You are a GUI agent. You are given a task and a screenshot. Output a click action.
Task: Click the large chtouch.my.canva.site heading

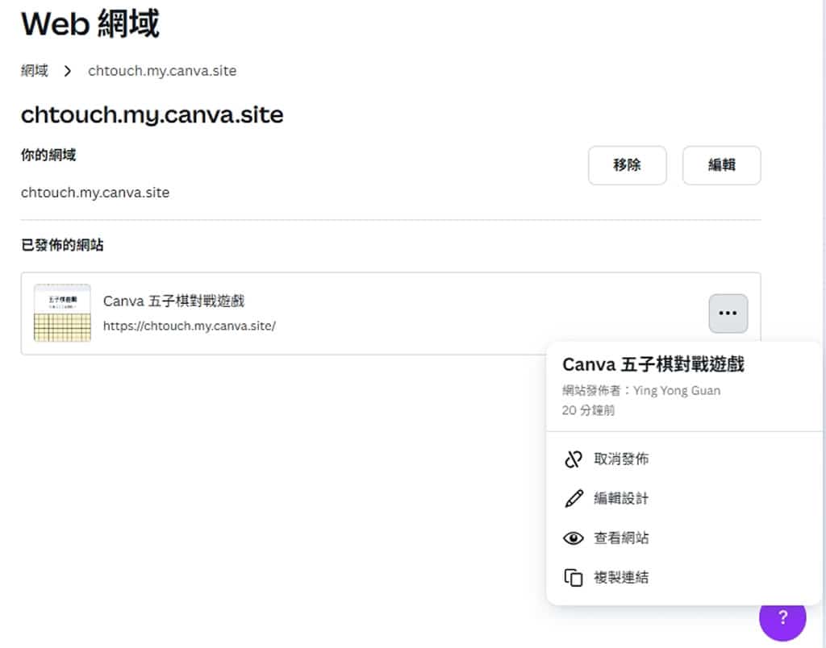[152, 114]
